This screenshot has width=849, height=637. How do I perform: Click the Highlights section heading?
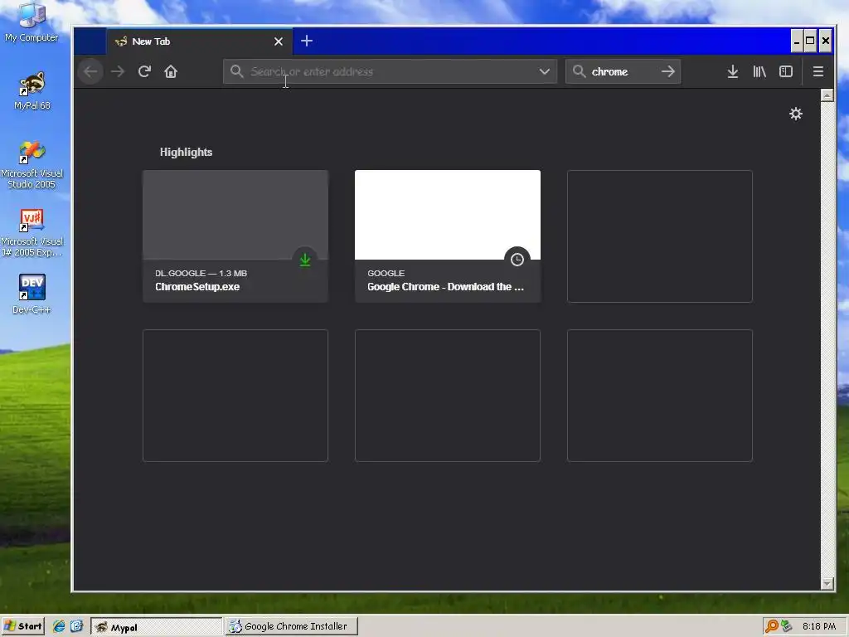(x=186, y=153)
